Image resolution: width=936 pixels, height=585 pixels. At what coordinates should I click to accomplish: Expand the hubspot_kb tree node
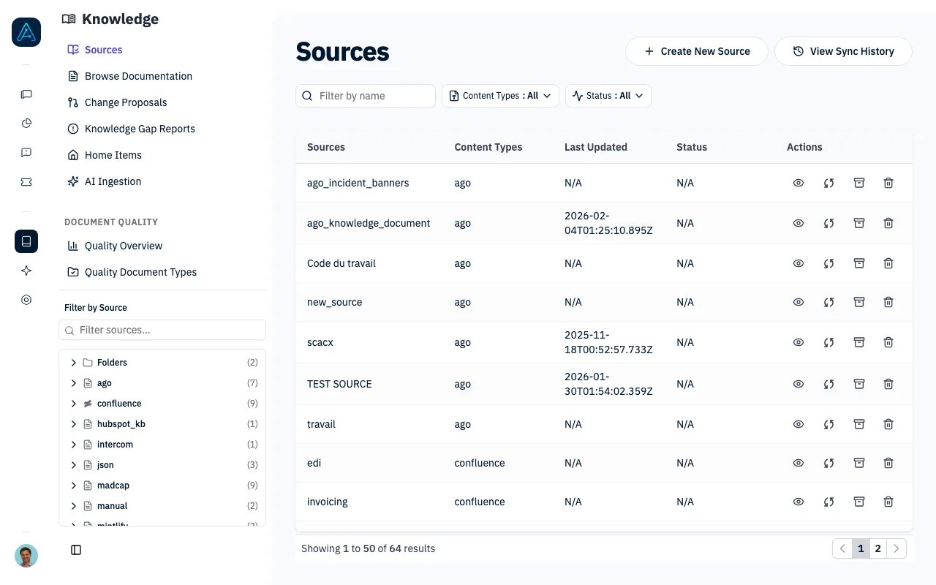[x=73, y=424]
